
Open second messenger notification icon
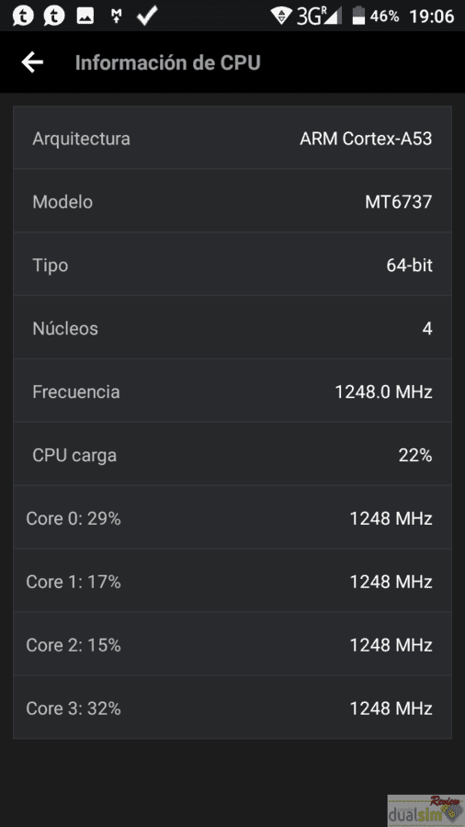point(54,16)
